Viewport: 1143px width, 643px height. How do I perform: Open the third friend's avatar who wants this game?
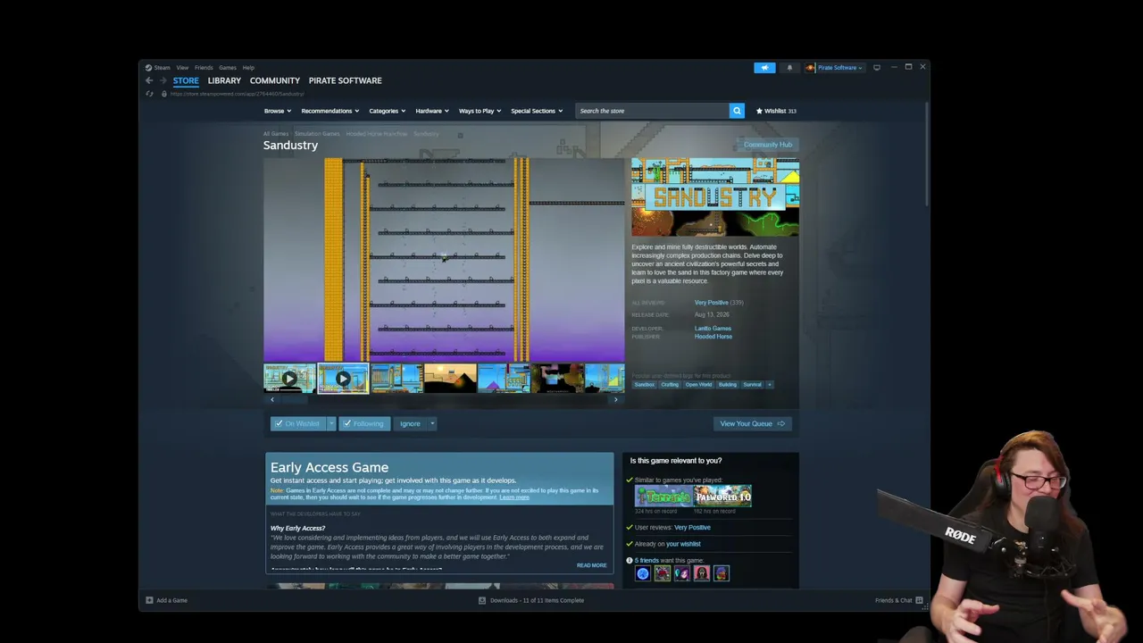pyautogui.click(x=681, y=573)
